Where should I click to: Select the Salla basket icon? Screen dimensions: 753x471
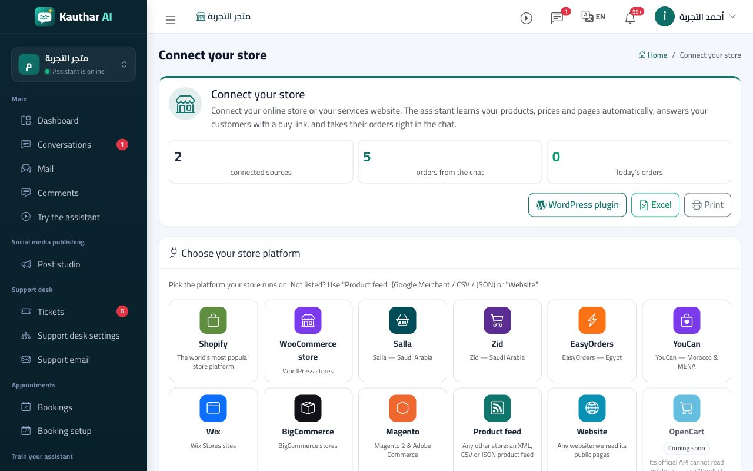click(403, 320)
